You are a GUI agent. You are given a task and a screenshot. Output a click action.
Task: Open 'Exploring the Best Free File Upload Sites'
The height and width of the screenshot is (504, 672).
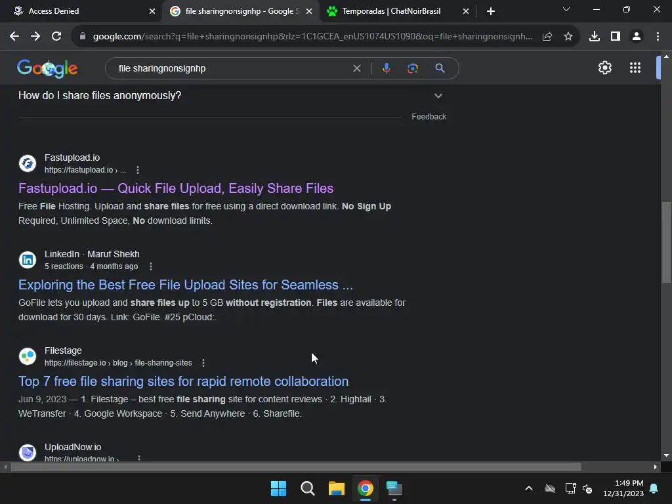(x=186, y=285)
